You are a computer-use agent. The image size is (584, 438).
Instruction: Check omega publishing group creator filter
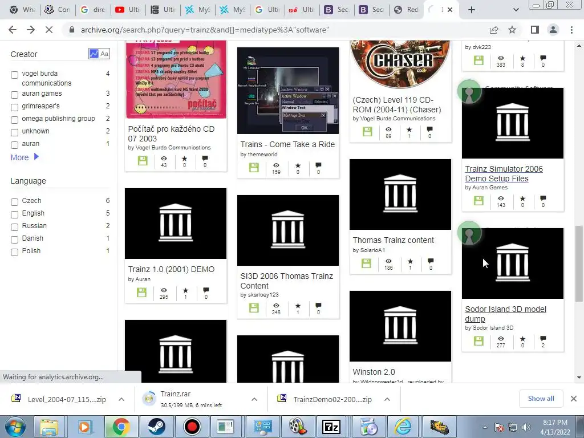click(14, 120)
